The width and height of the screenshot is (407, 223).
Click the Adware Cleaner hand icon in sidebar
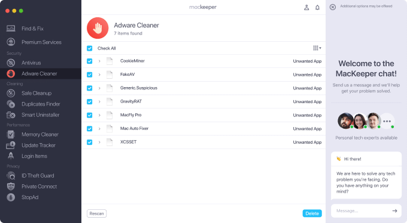(11, 74)
